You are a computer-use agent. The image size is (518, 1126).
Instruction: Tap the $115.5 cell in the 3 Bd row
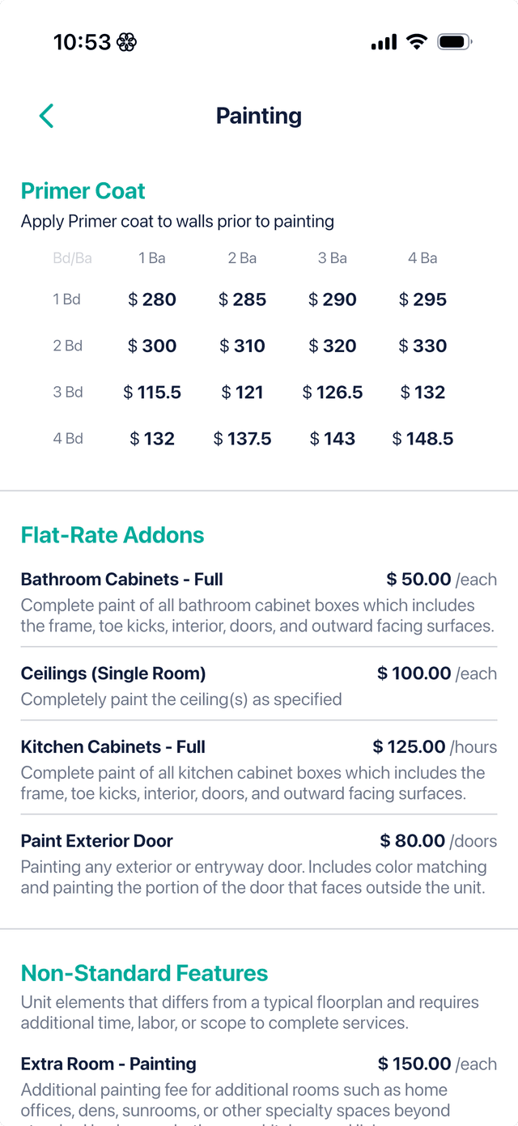151,392
